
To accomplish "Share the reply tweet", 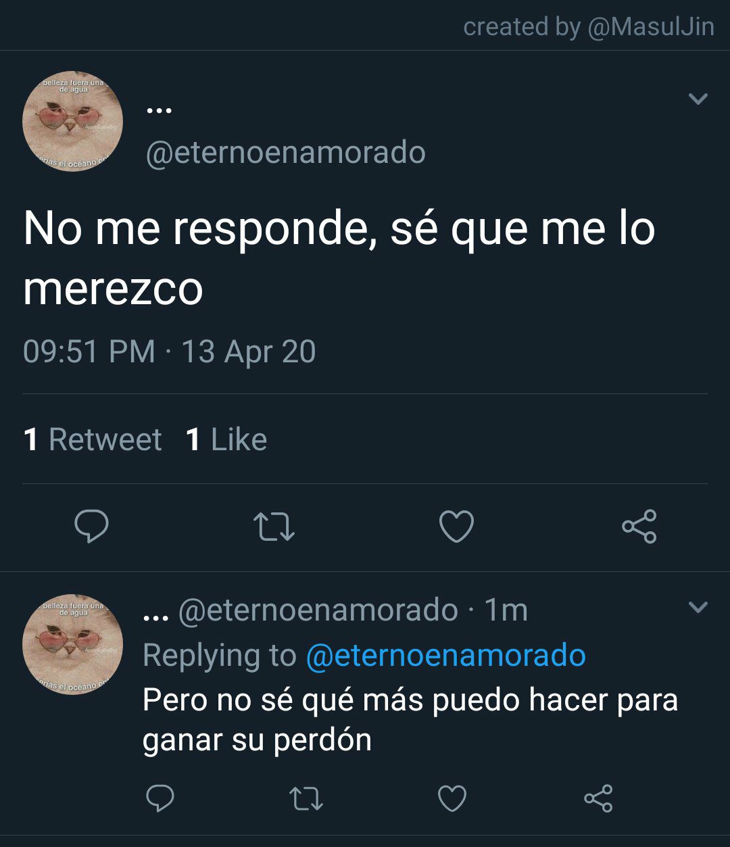I will coord(598,798).
